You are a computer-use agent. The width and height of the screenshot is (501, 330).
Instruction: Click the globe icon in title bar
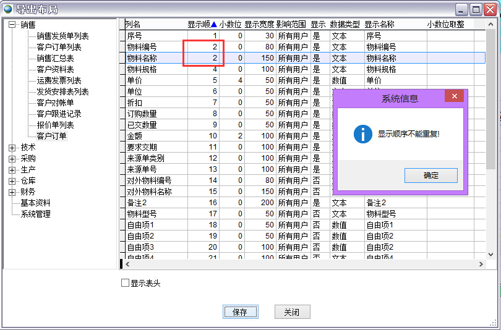8,9
